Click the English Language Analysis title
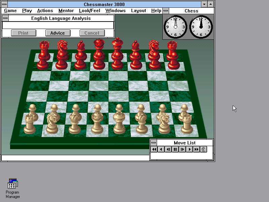The height and width of the screenshot is (202, 269). pos(61,18)
